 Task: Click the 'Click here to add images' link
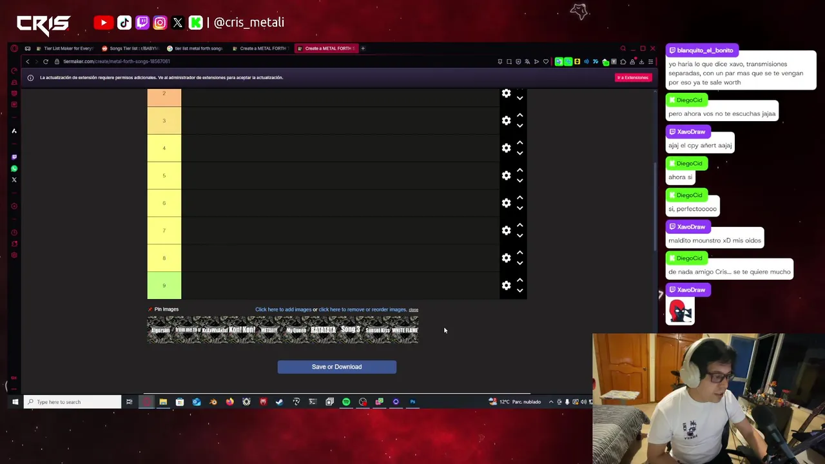pyautogui.click(x=283, y=309)
